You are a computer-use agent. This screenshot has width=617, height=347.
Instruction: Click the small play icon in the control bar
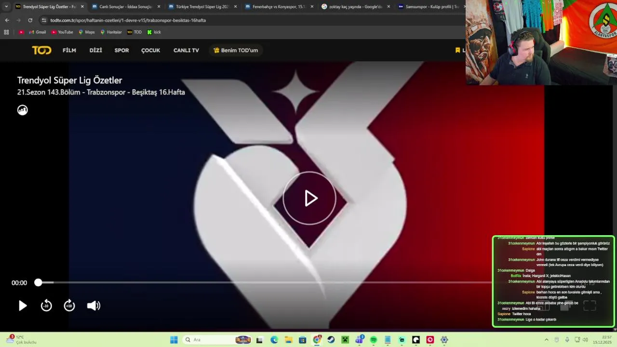23,306
